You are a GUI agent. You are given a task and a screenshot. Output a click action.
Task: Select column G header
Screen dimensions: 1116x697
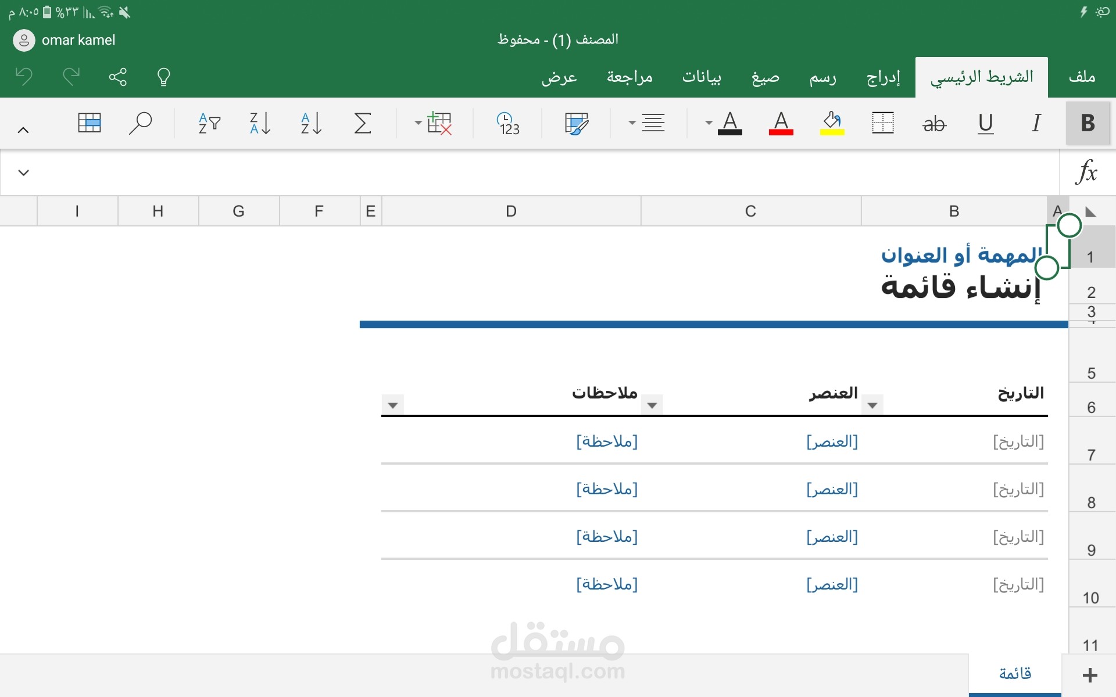pyautogui.click(x=238, y=211)
